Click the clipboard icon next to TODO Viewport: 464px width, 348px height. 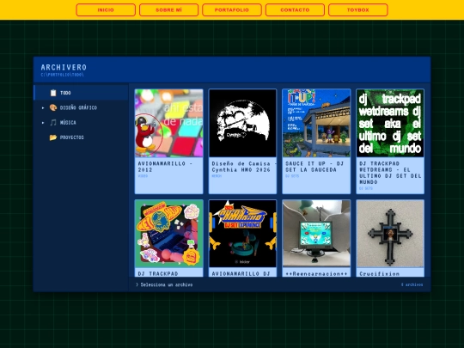click(53, 93)
